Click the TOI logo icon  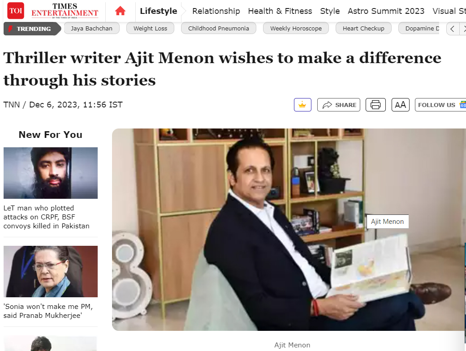(x=15, y=11)
